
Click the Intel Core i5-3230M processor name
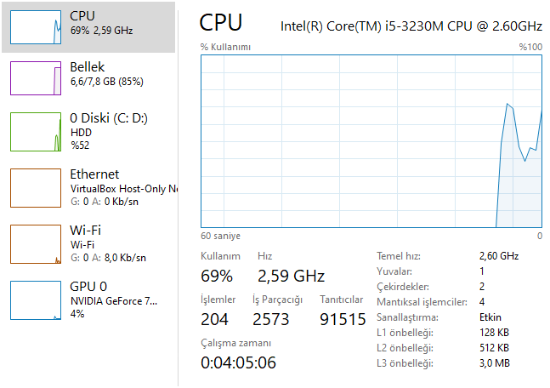point(411,26)
